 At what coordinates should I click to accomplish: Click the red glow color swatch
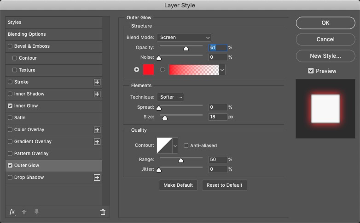tap(149, 70)
